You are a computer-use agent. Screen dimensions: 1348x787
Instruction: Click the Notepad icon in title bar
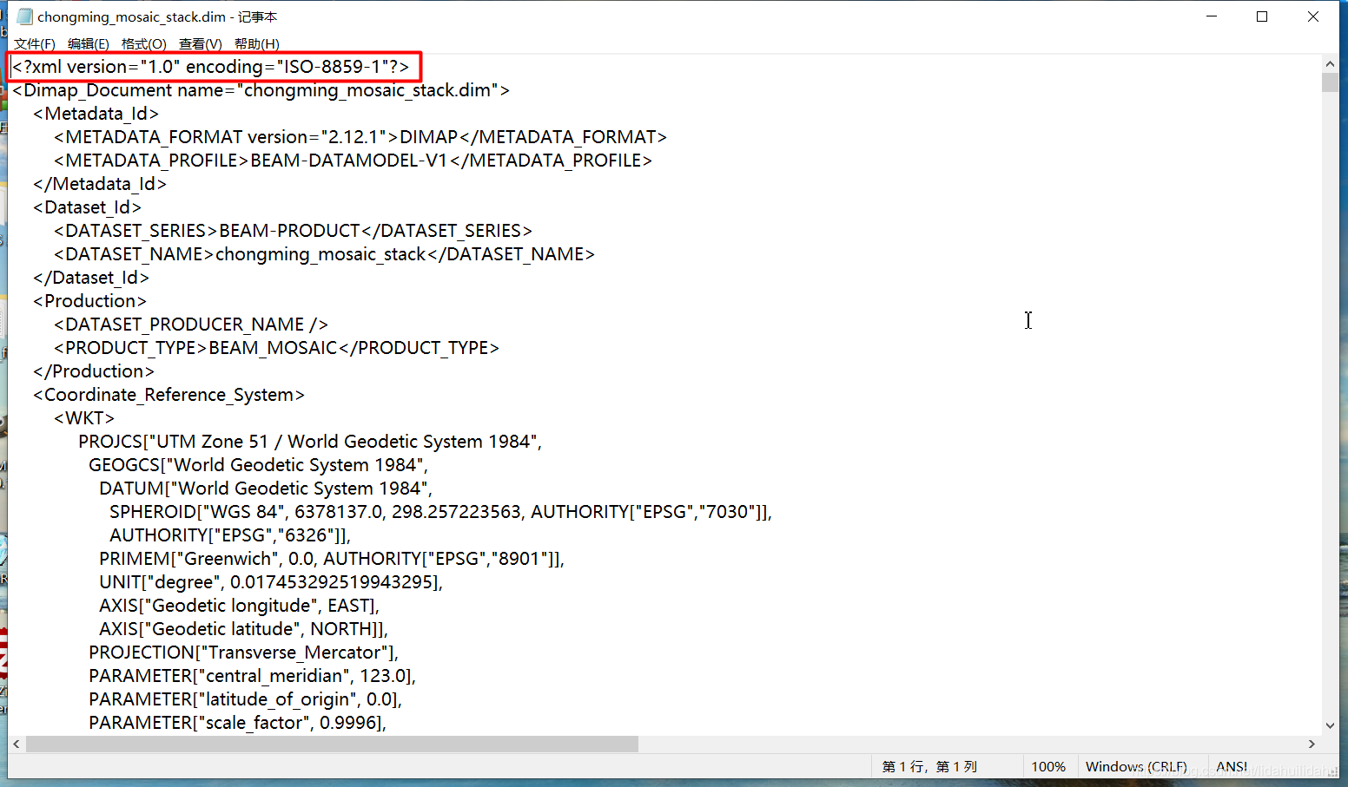pyautogui.click(x=25, y=16)
